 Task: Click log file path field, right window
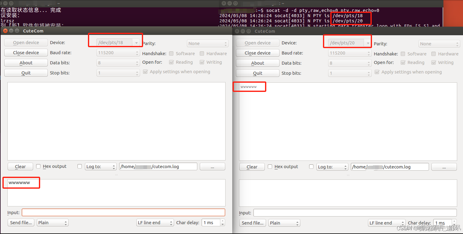(x=390, y=167)
